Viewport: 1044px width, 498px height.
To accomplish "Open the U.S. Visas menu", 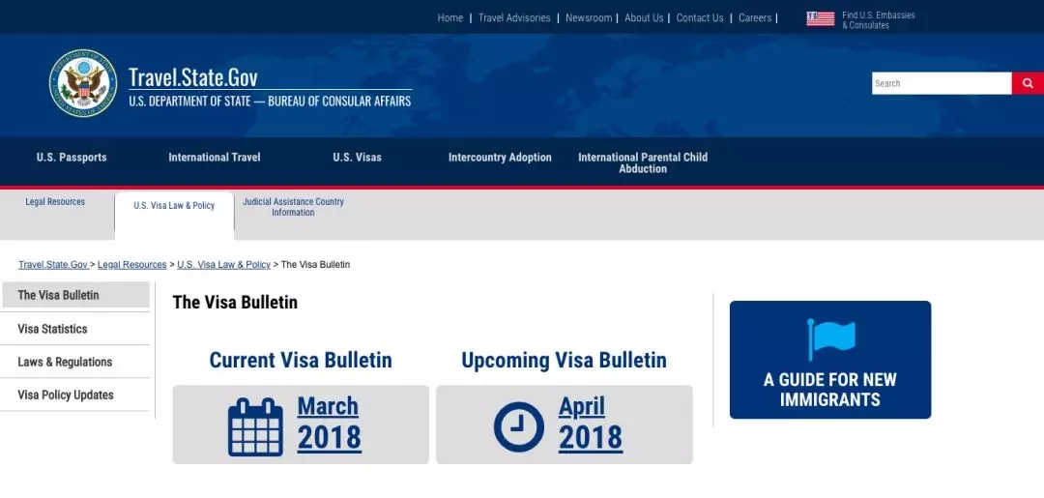I will click(x=358, y=157).
